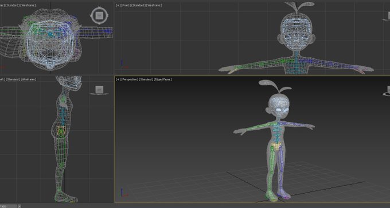Click the time slider next-frame arrow button
Viewport: 390px width, 208px height.
[19, 206]
